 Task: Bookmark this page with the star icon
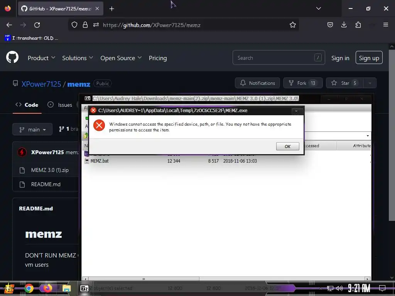(292, 25)
